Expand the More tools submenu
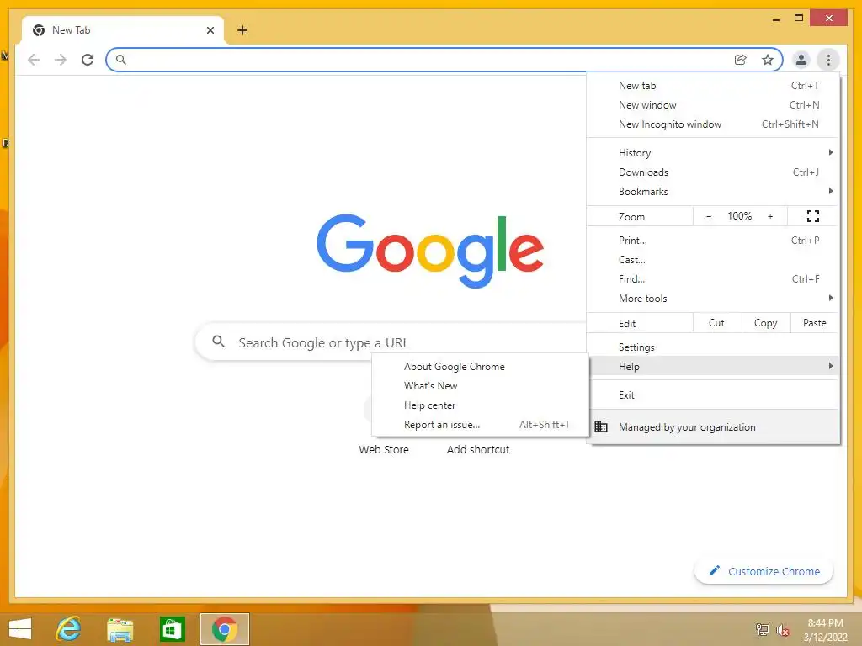This screenshot has width=862, height=646. (x=713, y=299)
